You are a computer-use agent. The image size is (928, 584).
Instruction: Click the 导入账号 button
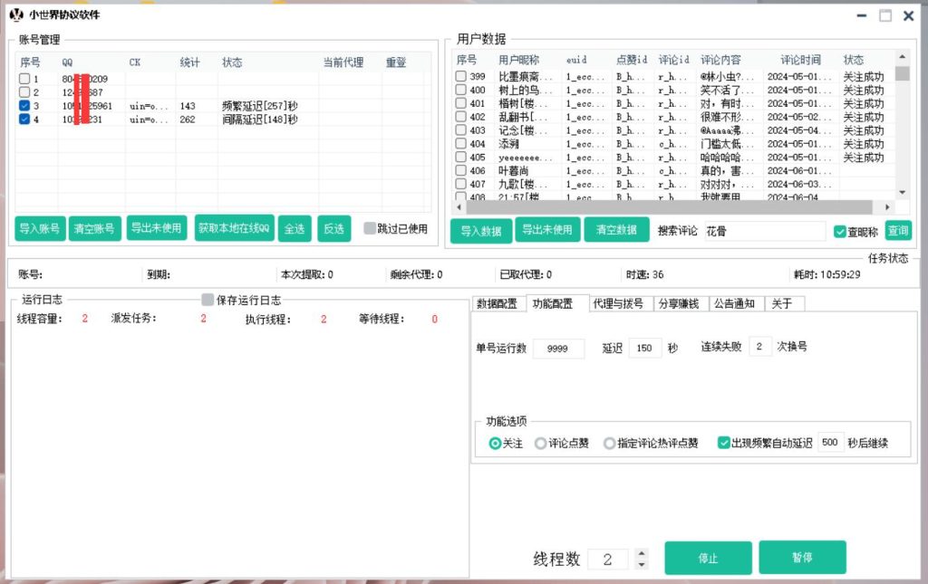(38, 228)
